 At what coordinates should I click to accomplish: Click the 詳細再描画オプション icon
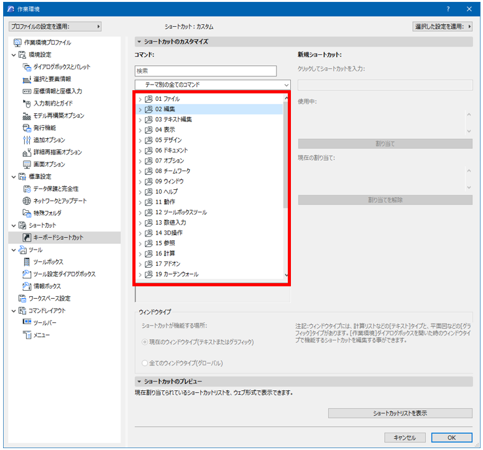[27, 152]
